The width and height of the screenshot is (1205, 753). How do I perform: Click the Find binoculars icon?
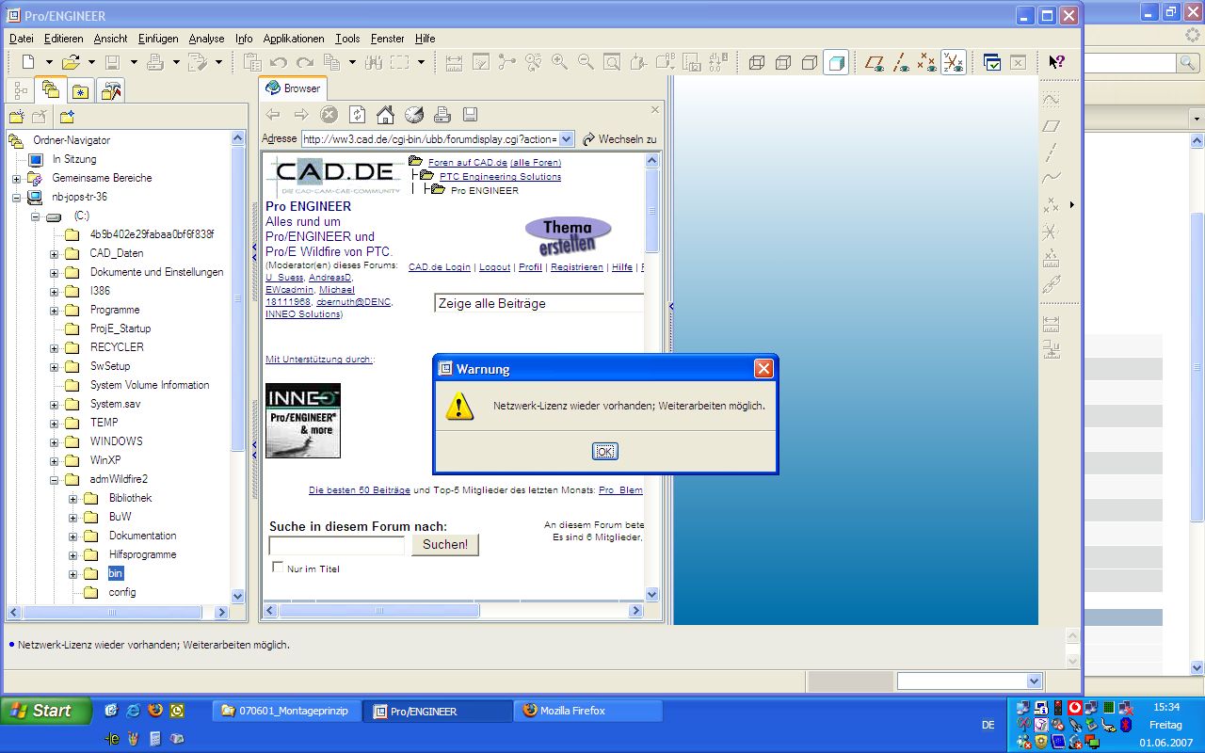(x=372, y=62)
